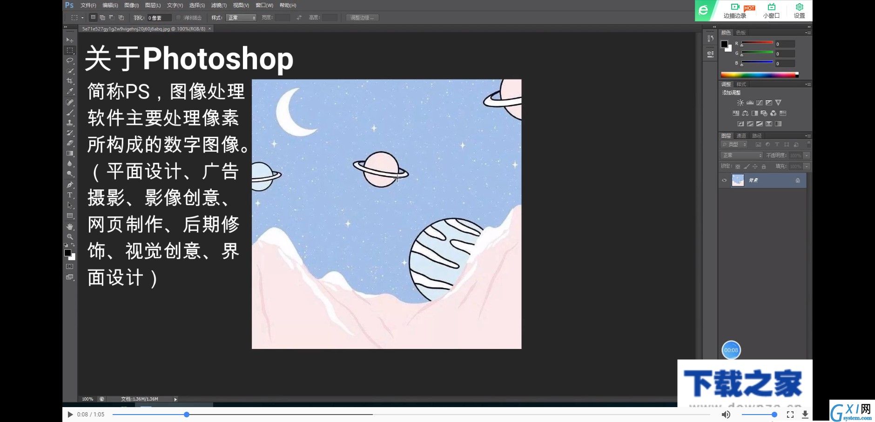Select the Dodge tool
This screenshot has width=875, height=422.
click(x=70, y=174)
